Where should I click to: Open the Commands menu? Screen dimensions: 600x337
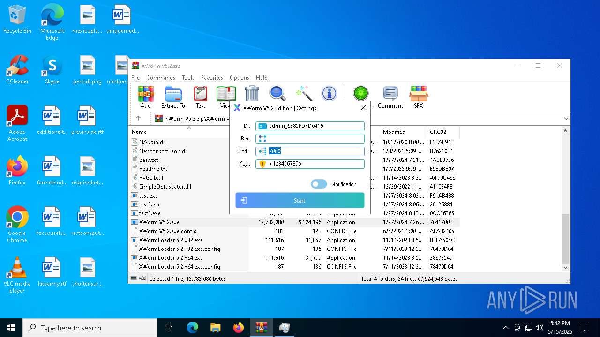(161, 78)
